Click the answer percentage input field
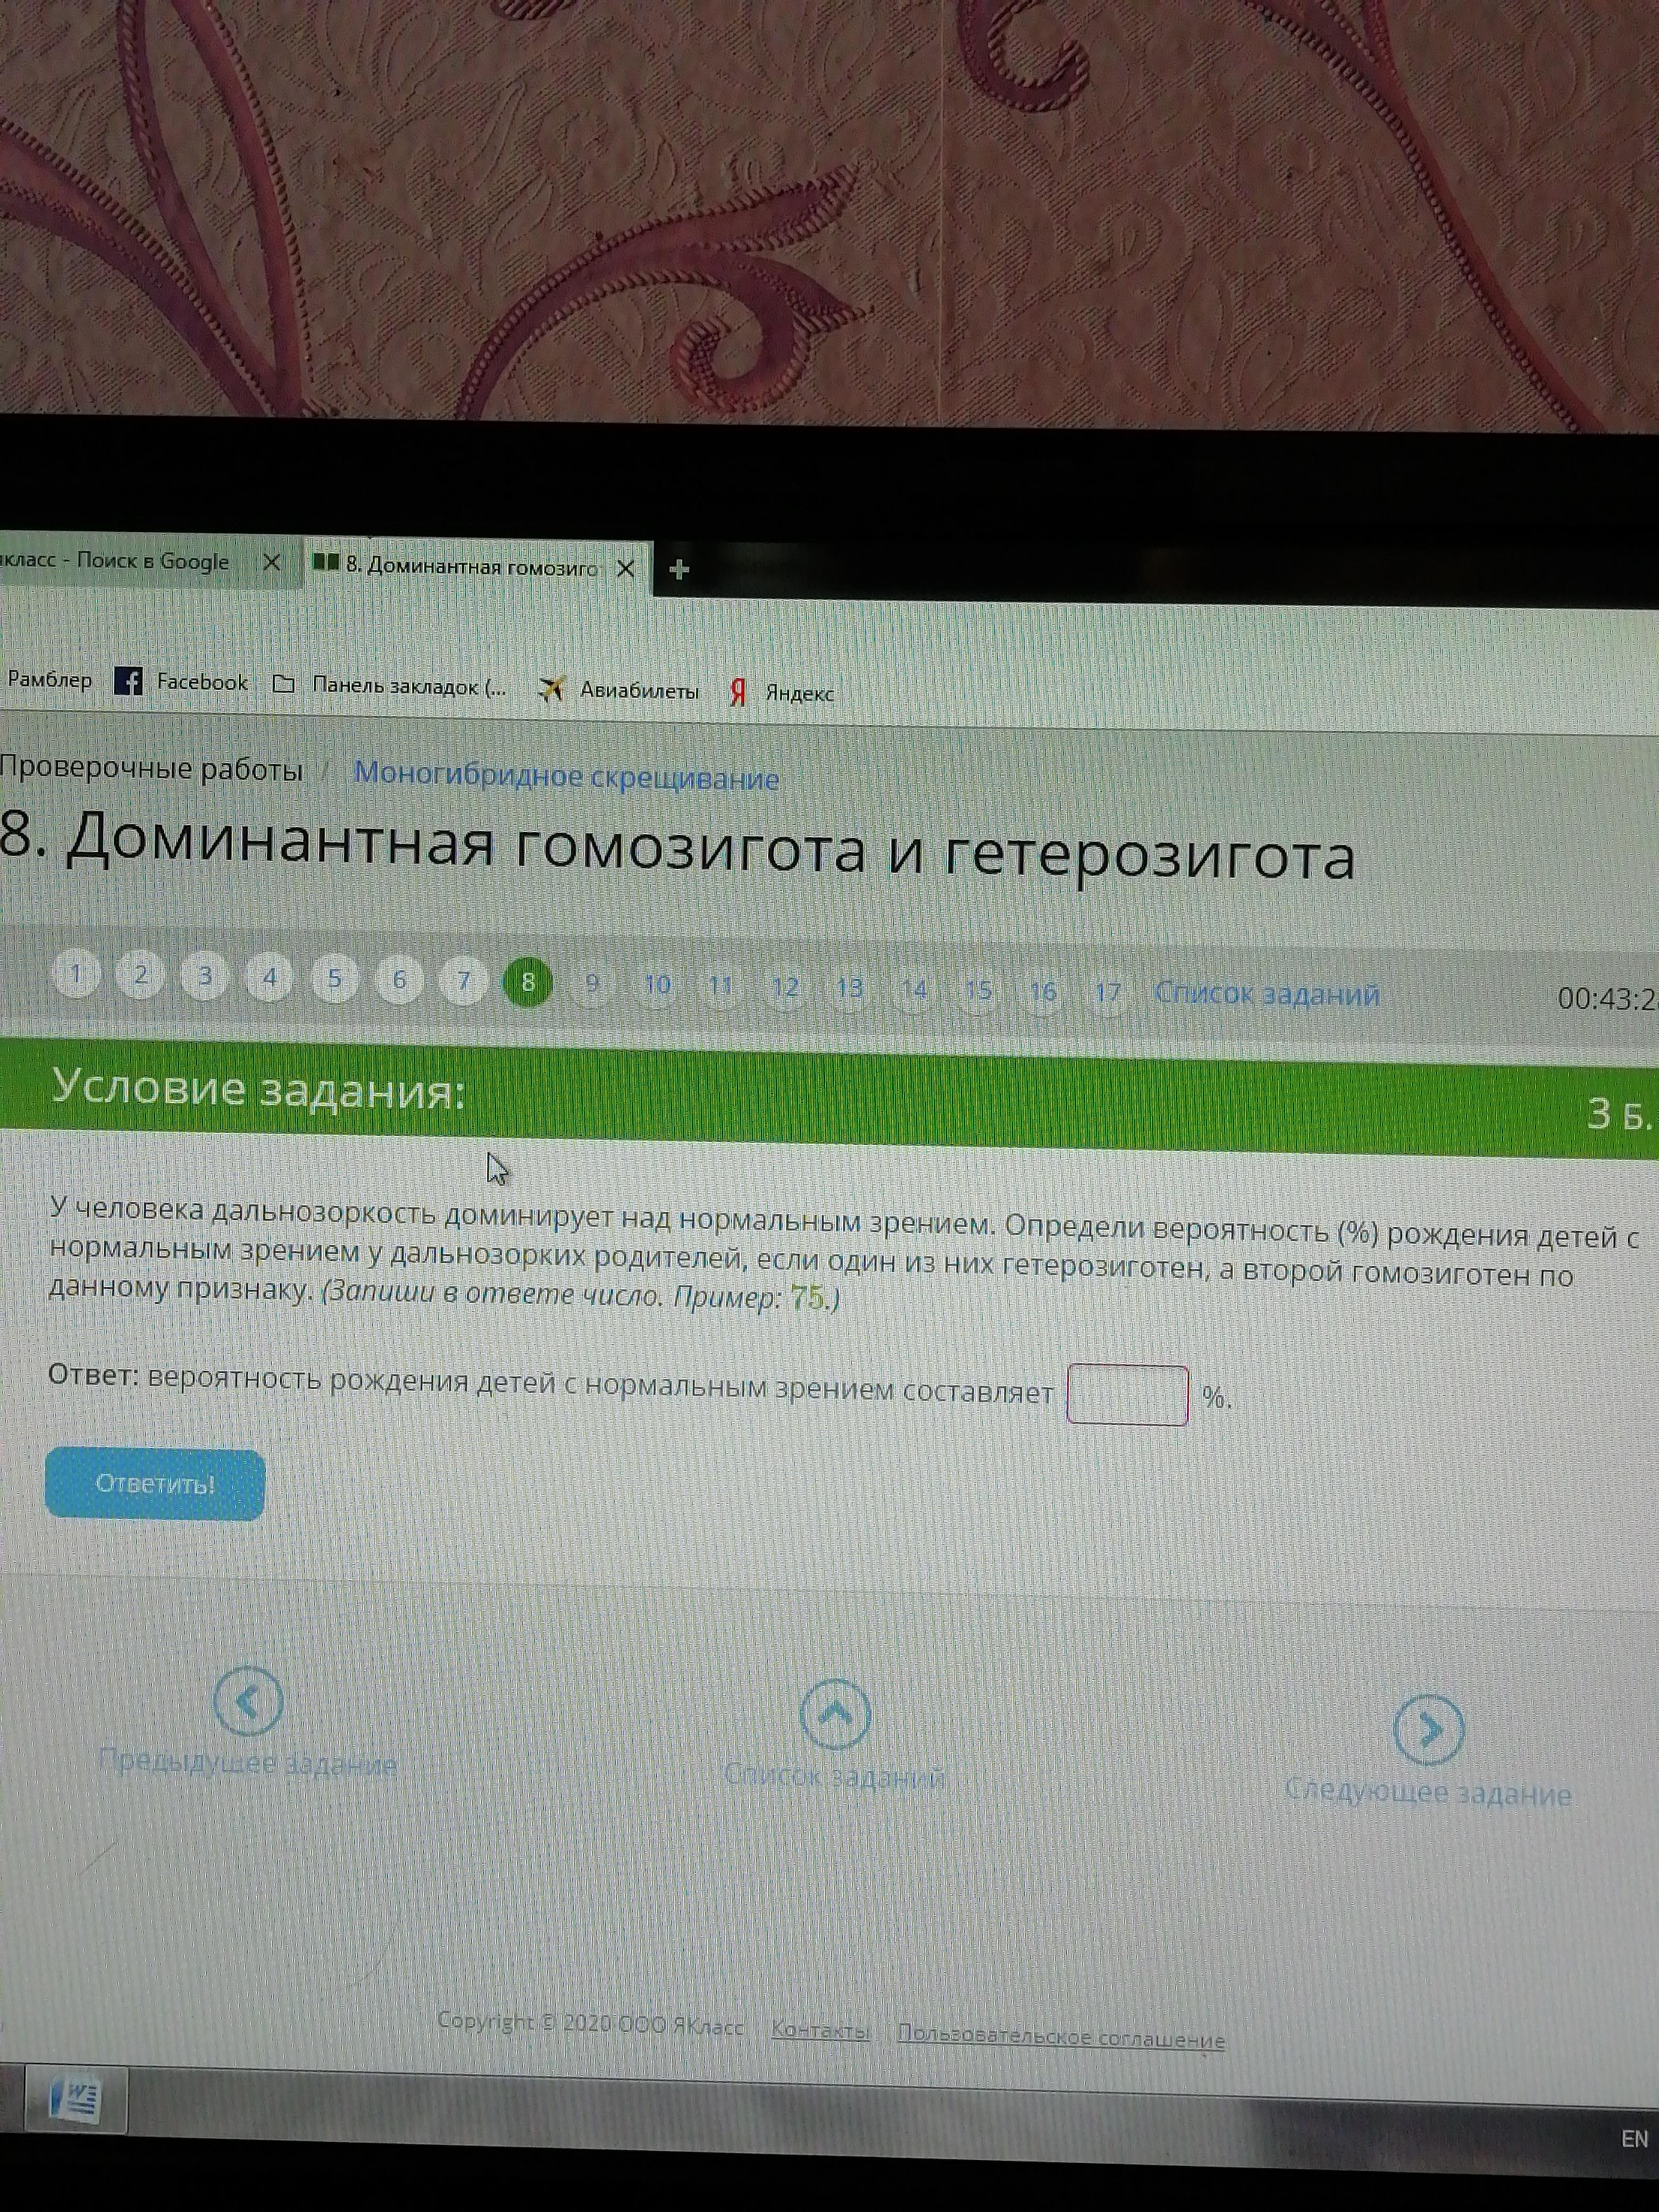 pyautogui.click(x=1127, y=1395)
